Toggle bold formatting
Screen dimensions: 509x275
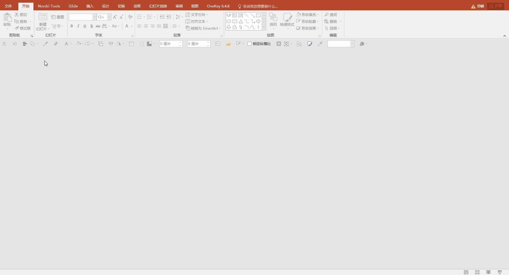click(x=72, y=26)
